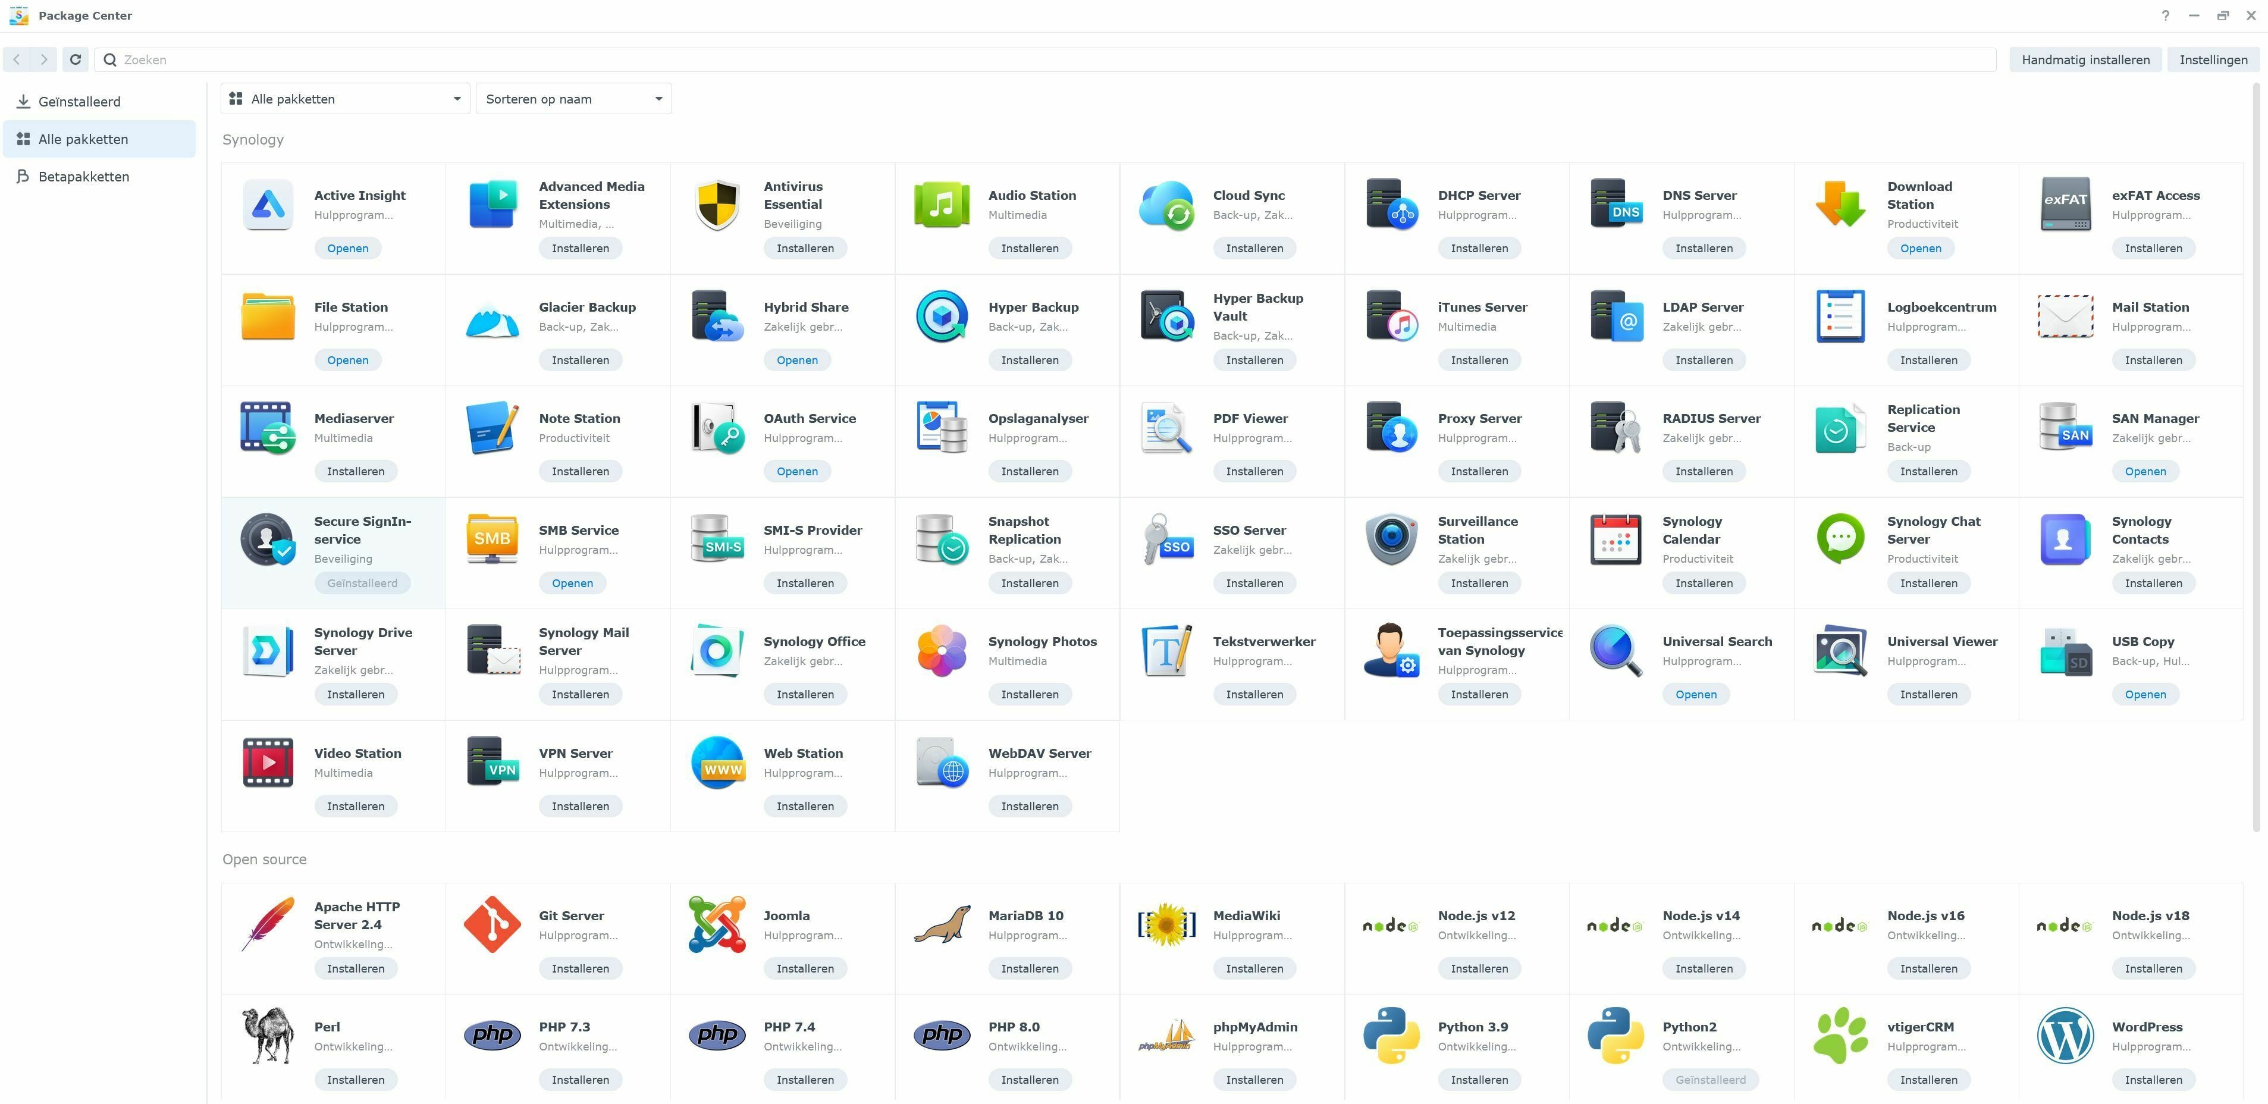Click the Synology section heading
This screenshot has height=1104, width=2268.
pos(253,140)
